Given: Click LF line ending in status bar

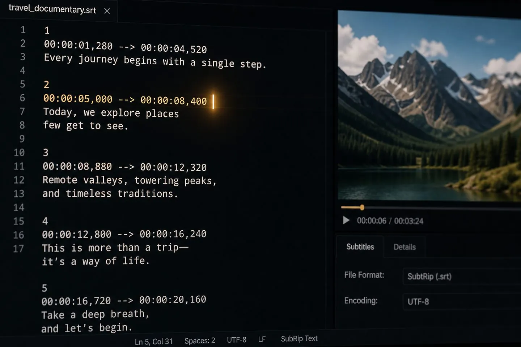Looking at the screenshot, I should pyautogui.click(x=262, y=340).
